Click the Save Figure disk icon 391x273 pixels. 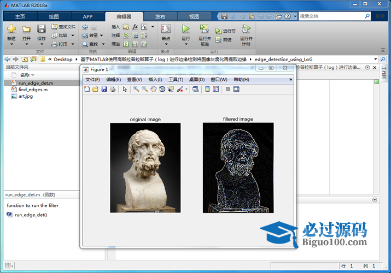tap(104, 89)
